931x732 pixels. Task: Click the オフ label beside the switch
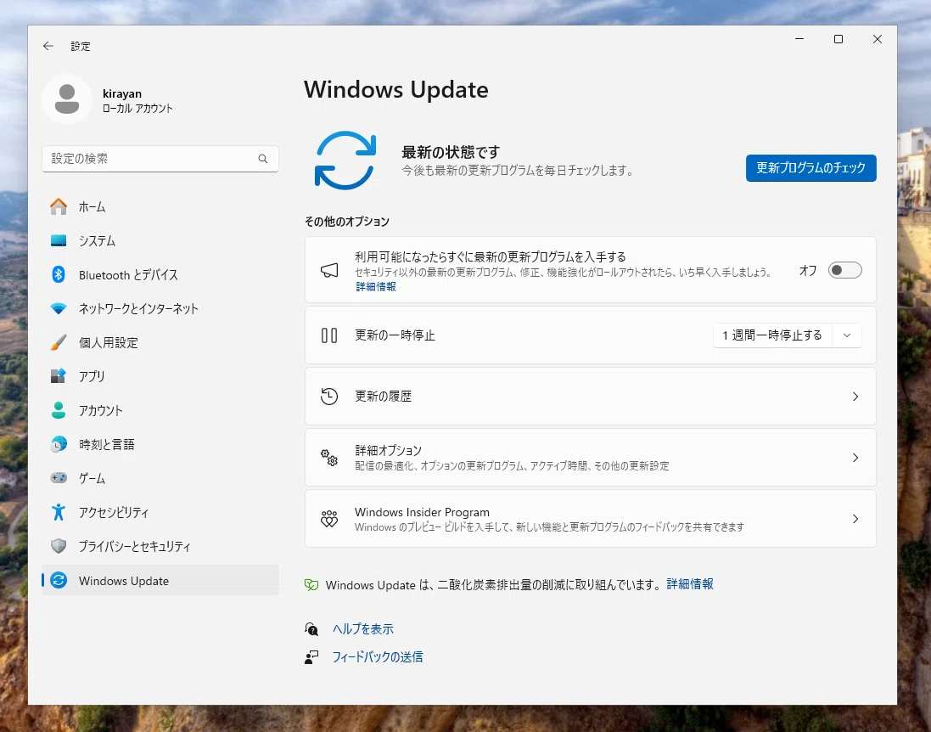(807, 270)
